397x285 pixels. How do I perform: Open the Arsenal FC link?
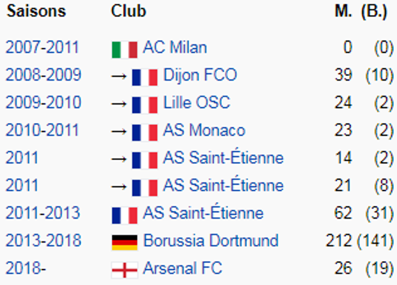(182, 268)
